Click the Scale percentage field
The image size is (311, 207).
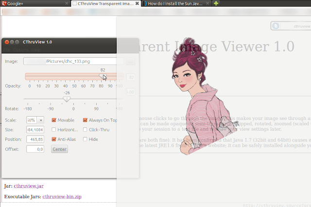click(32, 120)
